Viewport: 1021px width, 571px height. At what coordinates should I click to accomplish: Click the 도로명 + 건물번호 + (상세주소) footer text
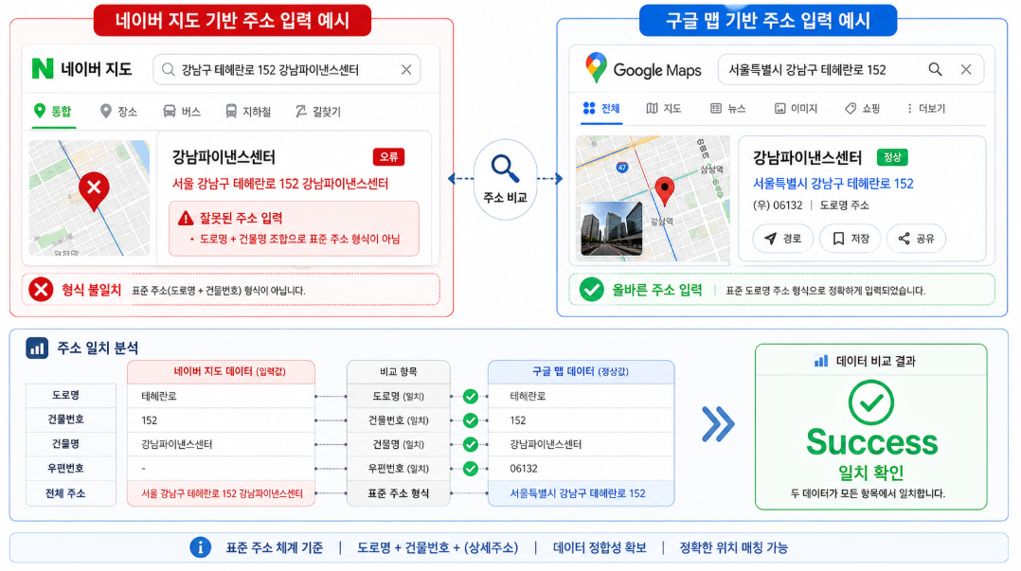[x=438, y=547]
